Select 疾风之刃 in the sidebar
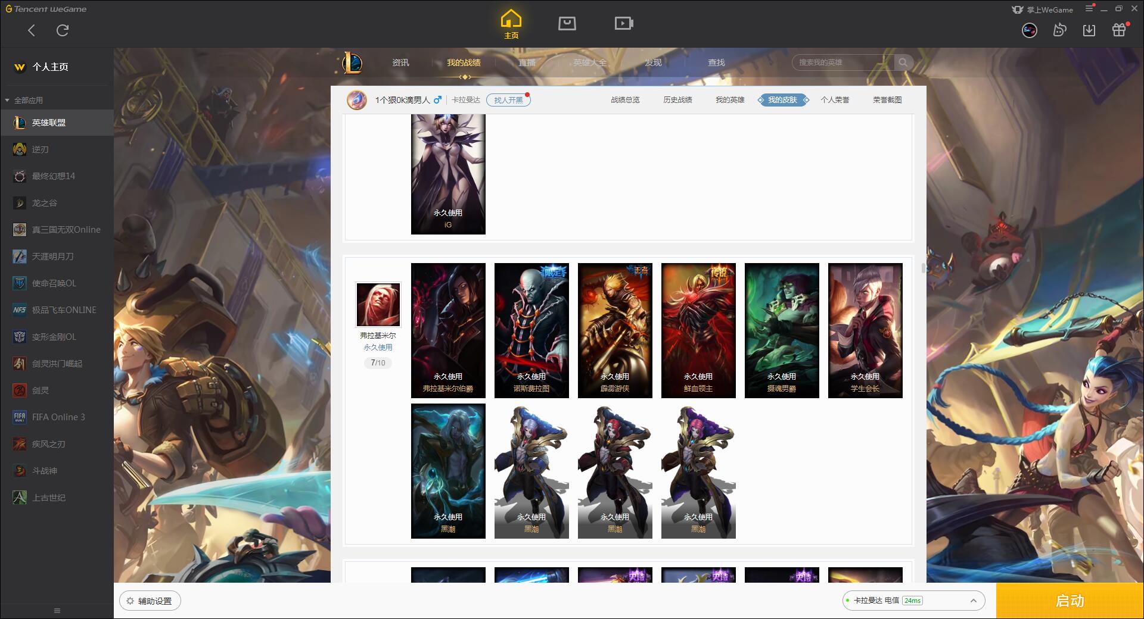This screenshot has width=1144, height=619. (57, 444)
